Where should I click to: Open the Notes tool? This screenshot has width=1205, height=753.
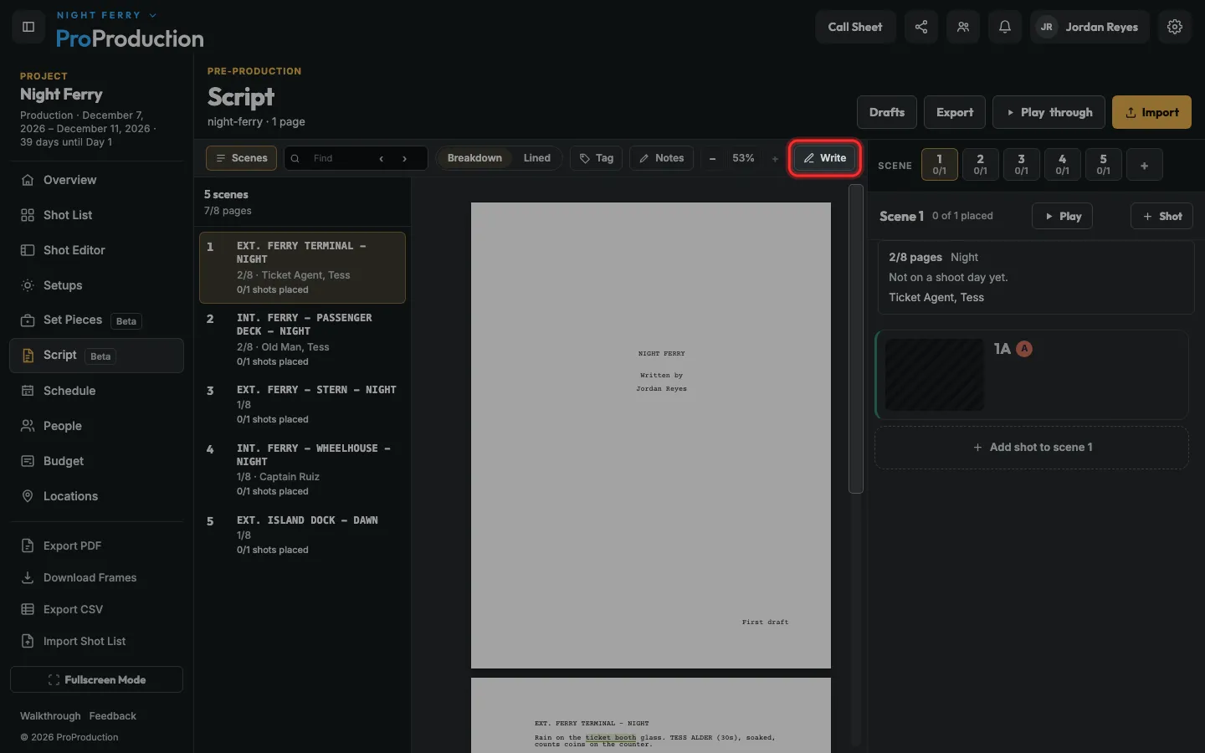662,158
